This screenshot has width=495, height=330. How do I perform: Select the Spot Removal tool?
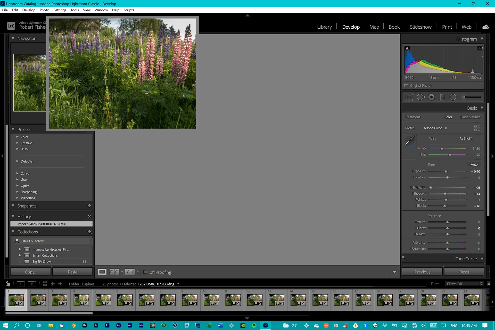coord(420,97)
